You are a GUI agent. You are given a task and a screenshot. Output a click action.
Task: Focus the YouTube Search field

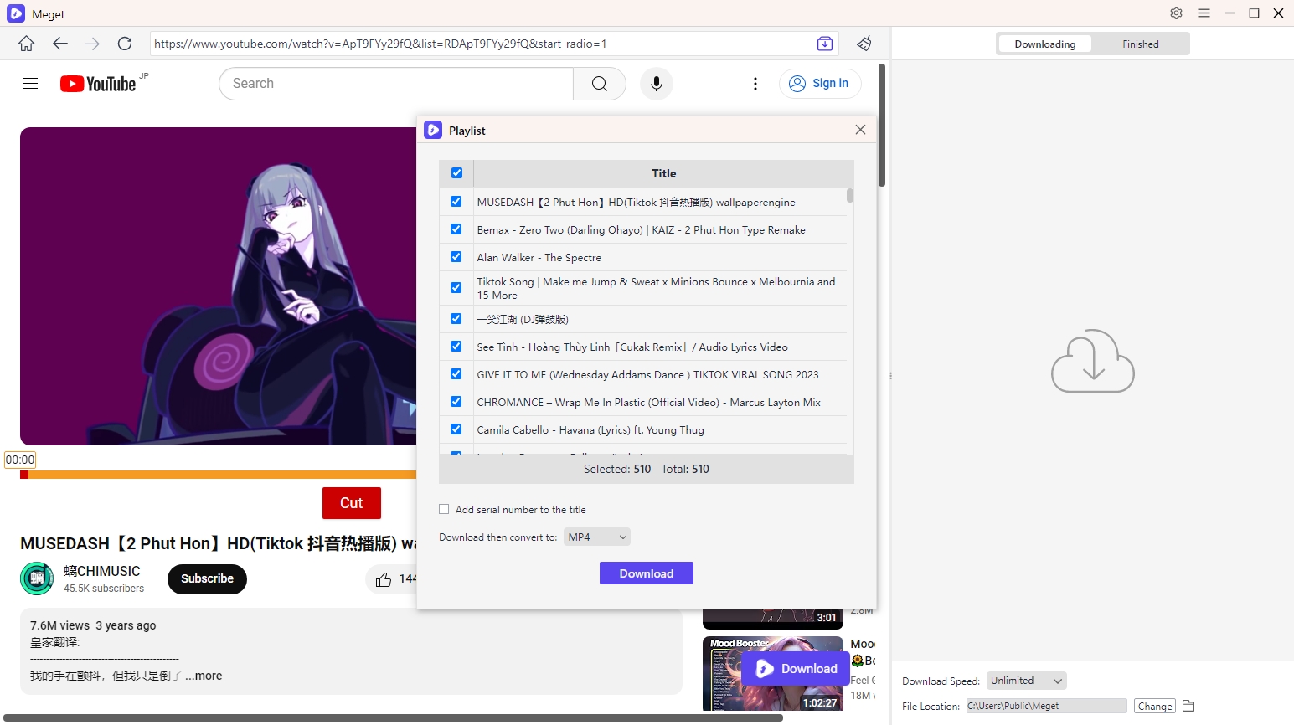(x=396, y=84)
